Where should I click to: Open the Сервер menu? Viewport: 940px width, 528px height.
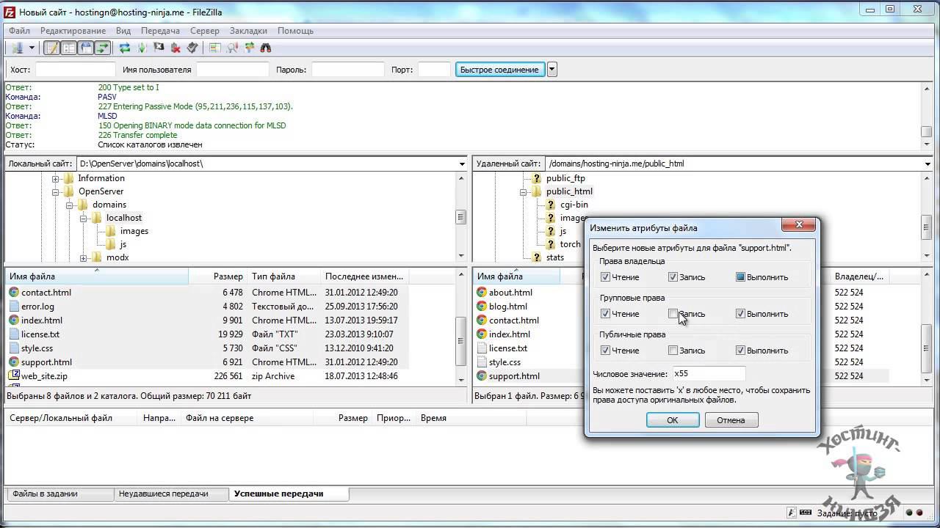204,31
